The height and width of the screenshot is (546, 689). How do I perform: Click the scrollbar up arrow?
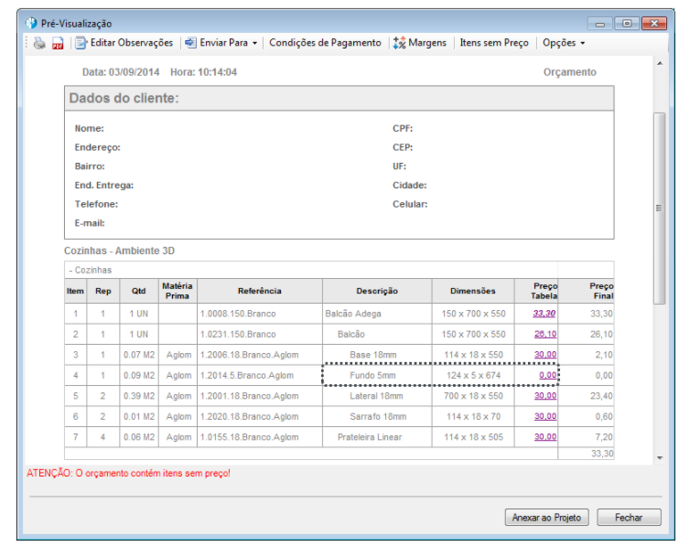tap(660, 64)
